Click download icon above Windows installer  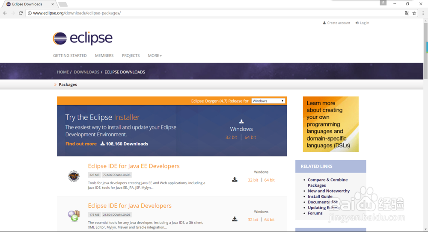pyautogui.click(x=241, y=121)
